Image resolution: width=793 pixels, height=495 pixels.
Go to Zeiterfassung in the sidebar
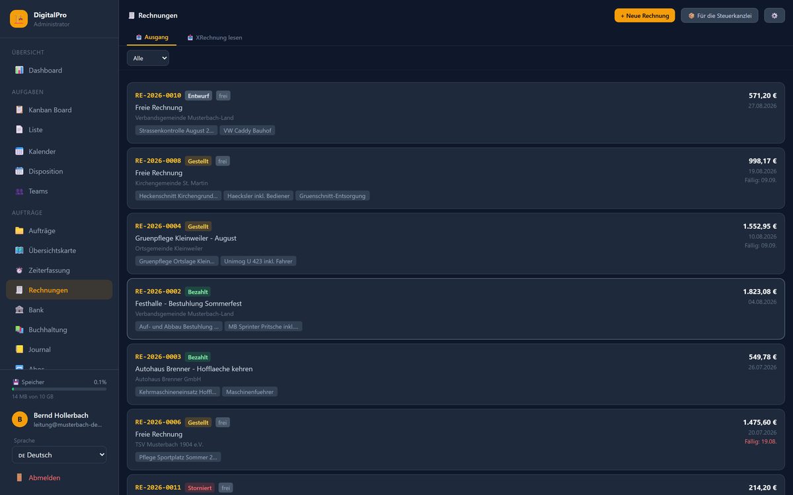click(x=59, y=271)
